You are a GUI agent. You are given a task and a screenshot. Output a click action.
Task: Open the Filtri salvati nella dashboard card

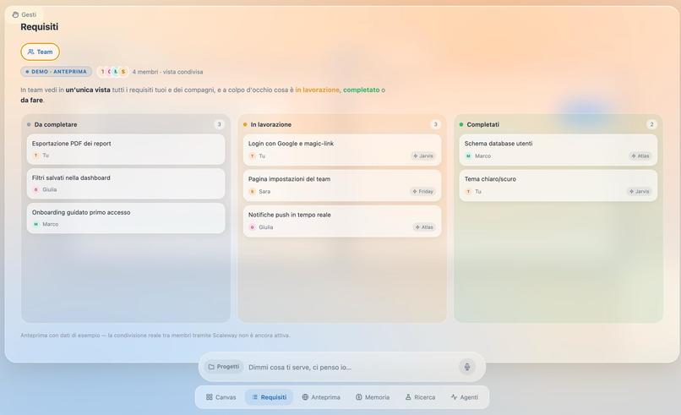(126, 183)
